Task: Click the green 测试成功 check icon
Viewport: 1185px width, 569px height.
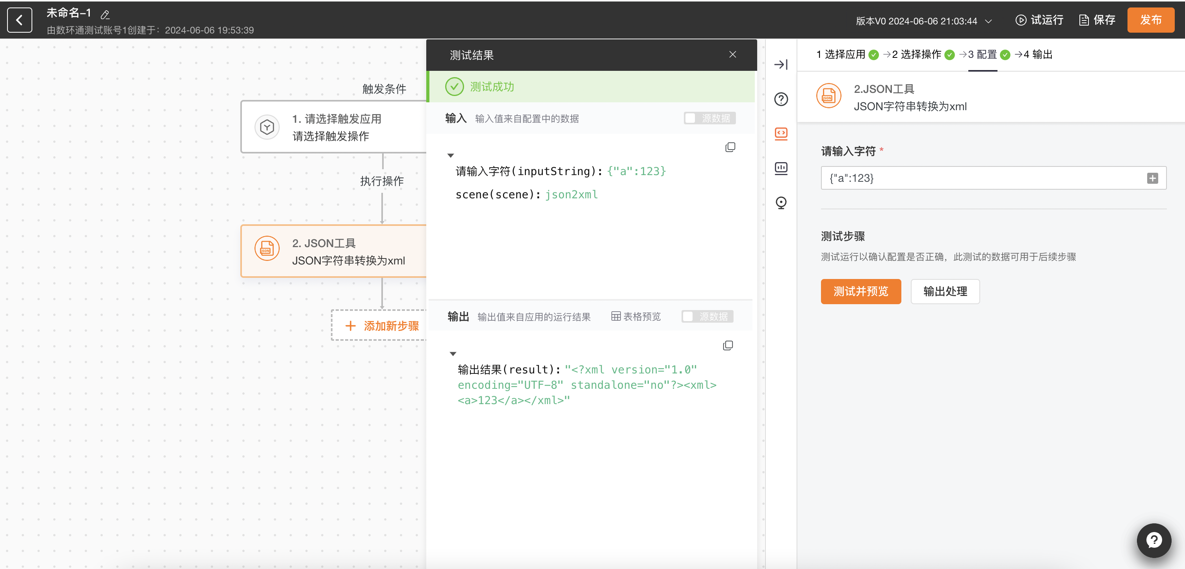Action: tap(454, 87)
